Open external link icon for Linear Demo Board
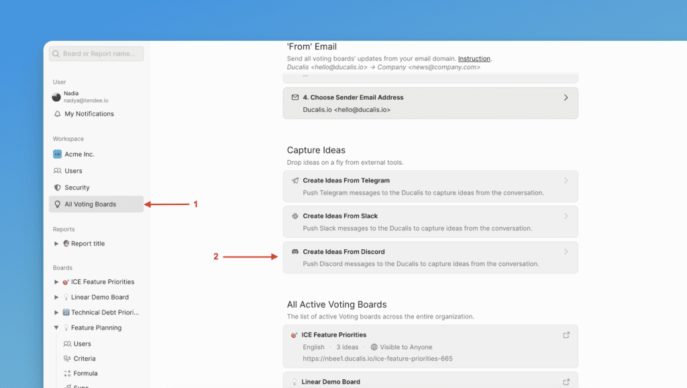This screenshot has height=388, width=687. tap(566, 382)
